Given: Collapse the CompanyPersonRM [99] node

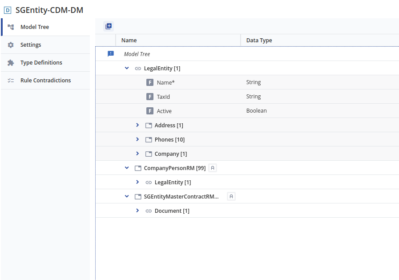Looking at the screenshot, I should click(127, 168).
